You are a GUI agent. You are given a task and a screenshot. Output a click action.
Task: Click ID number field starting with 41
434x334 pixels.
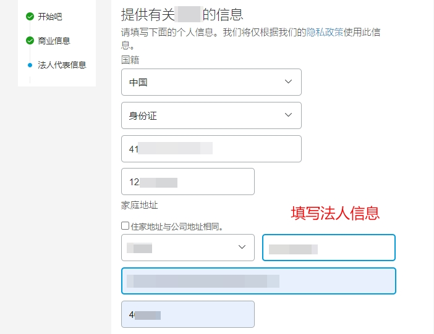211,149
